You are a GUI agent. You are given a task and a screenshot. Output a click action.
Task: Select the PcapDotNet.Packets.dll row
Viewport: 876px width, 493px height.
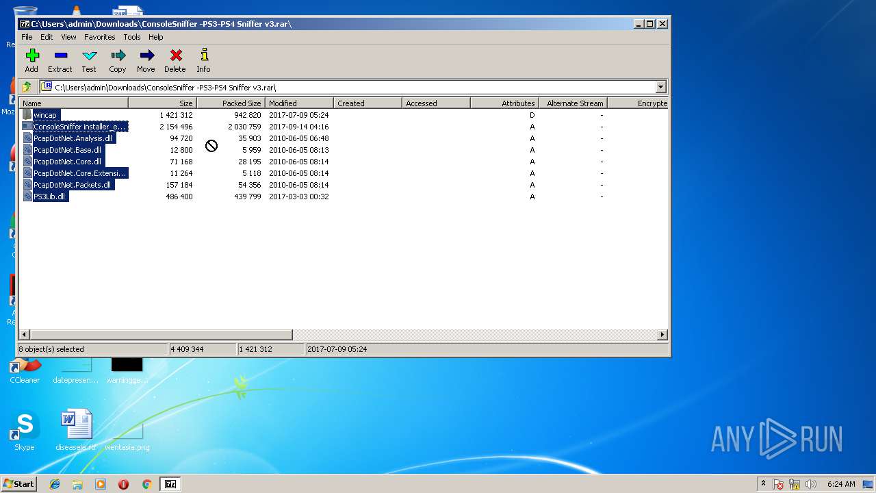pyautogui.click(x=344, y=185)
